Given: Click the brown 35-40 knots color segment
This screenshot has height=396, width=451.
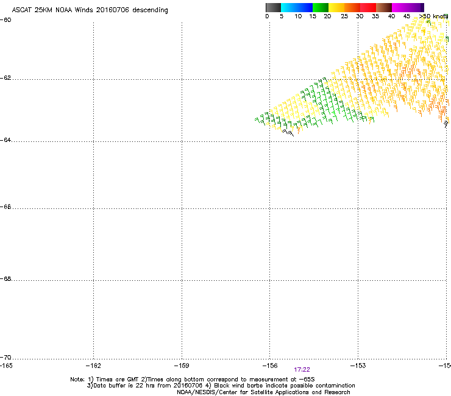Looking at the screenshot, I should click(384, 7).
